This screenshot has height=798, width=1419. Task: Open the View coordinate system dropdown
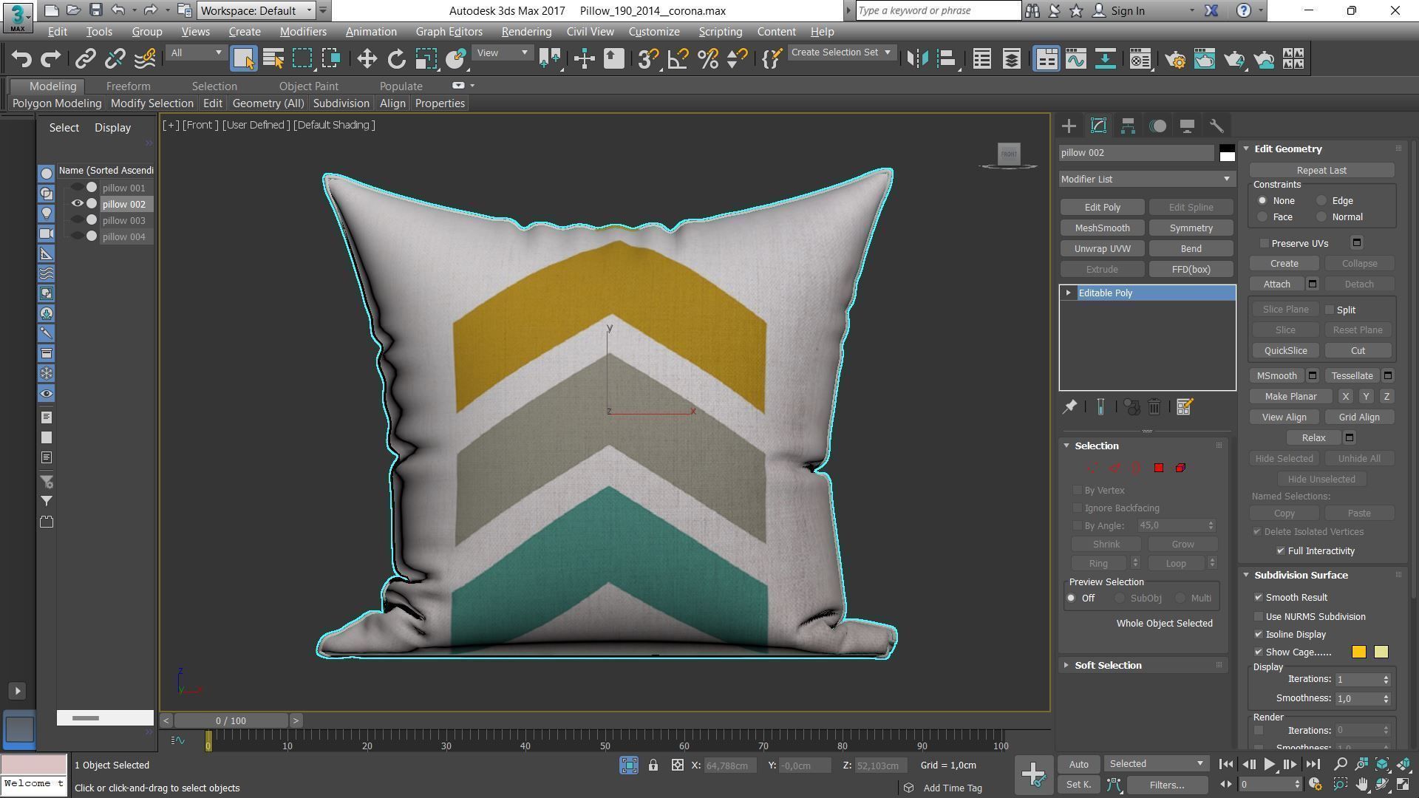tap(503, 52)
